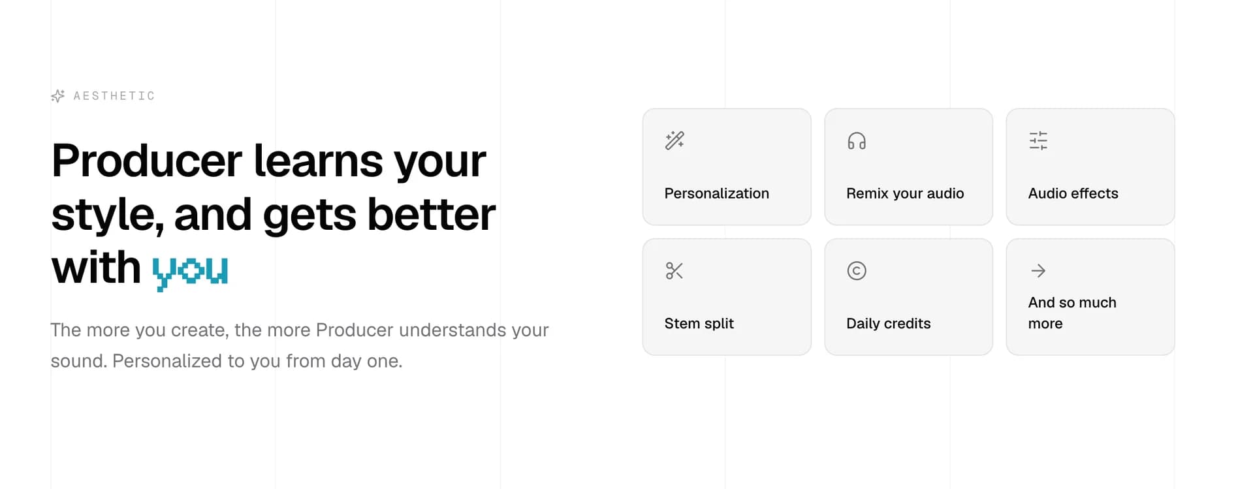This screenshot has width=1253, height=489.
Task: Select the Daily credits card
Action: pos(908,297)
